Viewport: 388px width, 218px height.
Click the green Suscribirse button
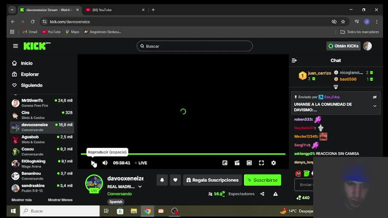click(x=263, y=180)
